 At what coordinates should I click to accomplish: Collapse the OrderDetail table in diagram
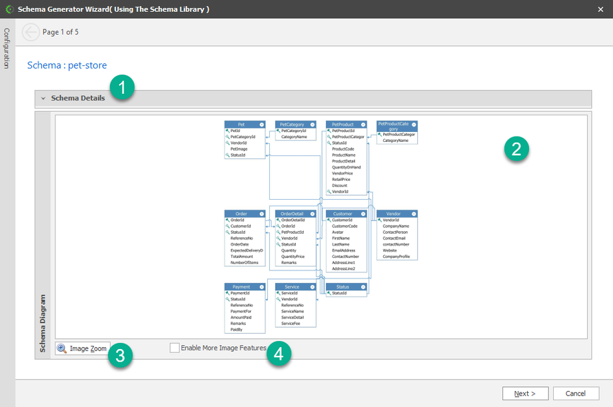point(312,214)
